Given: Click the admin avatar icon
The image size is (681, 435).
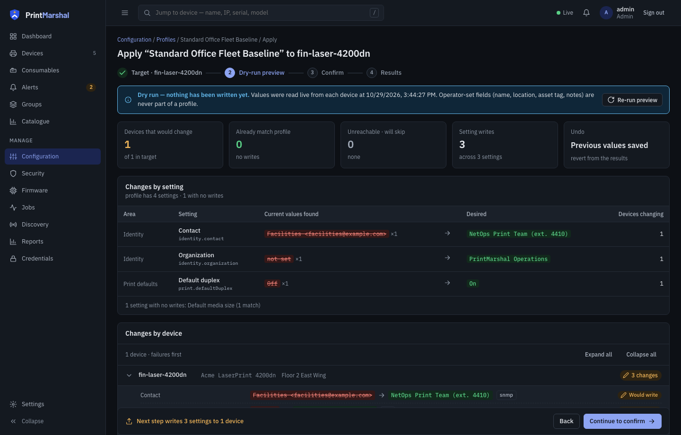Looking at the screenshot, I should (x=606, y=13).
